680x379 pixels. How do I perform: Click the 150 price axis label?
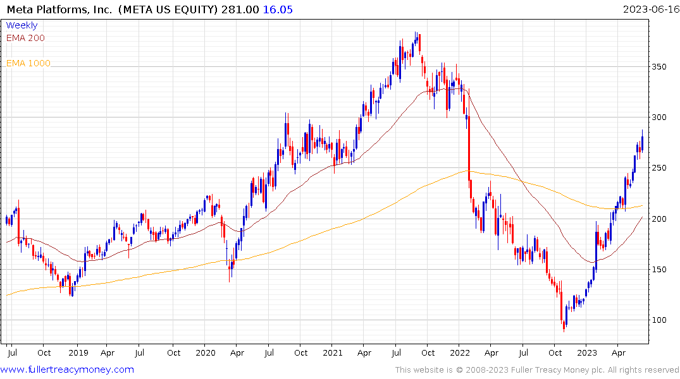pos(659,270)
